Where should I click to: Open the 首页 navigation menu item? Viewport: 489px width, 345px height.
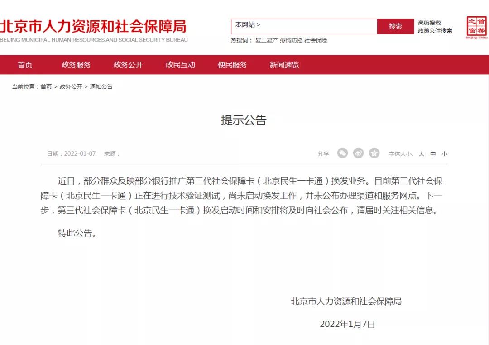pyautogui.click(x=25, y=65)
